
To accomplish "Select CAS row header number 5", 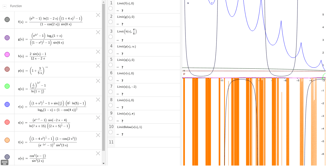I will (x=111, y=59).
